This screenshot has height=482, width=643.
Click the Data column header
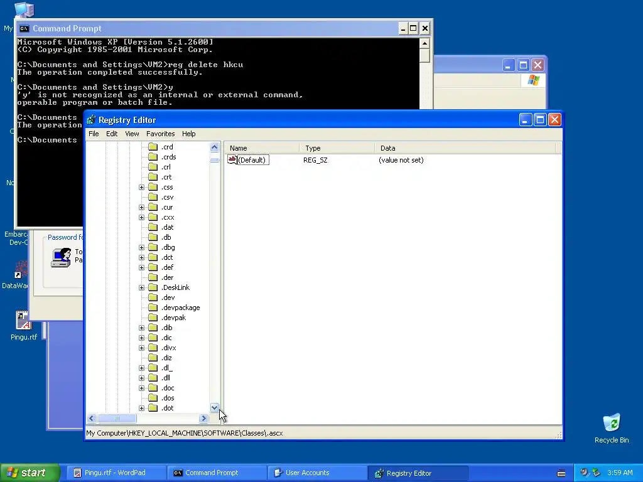point(465,148)
